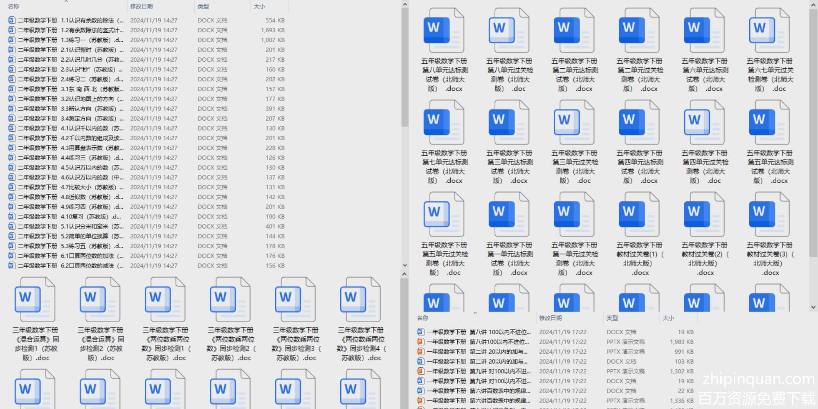The image size is (818, 409).
Task: Click Word icon of《两位数乘两位数》同步检测1
Action: pyautogui.click(x=165, y=300)
